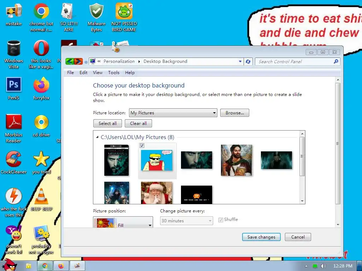
Task: Open 'who the fuck uses this' icon
Action: [14, 203]
